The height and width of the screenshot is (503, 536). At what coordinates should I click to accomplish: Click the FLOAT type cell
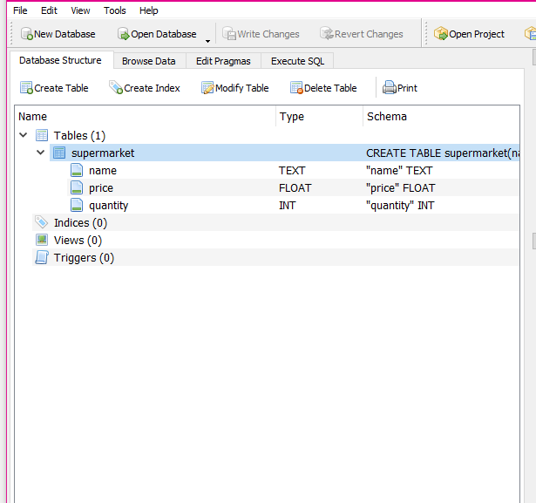295,187
